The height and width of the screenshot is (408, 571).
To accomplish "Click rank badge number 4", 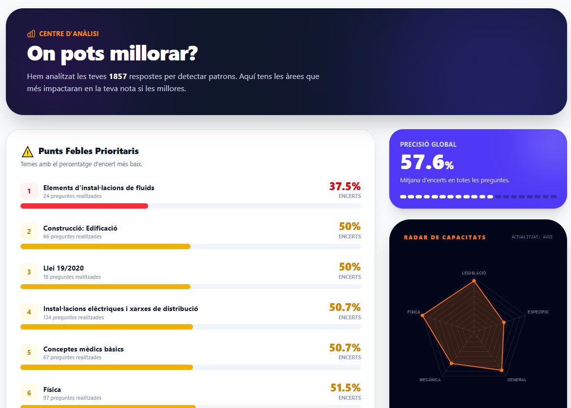I will pyautogui.click(x=29, y=312).
